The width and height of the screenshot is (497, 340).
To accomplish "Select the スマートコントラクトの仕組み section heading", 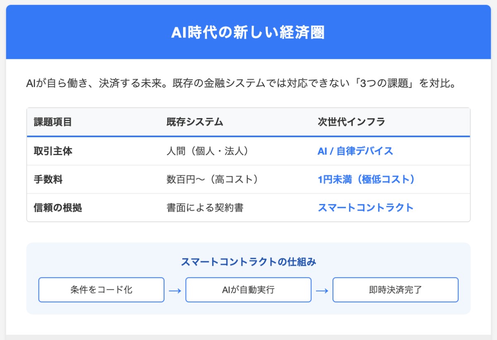I will pyautogui.click(x=248, y=262).
